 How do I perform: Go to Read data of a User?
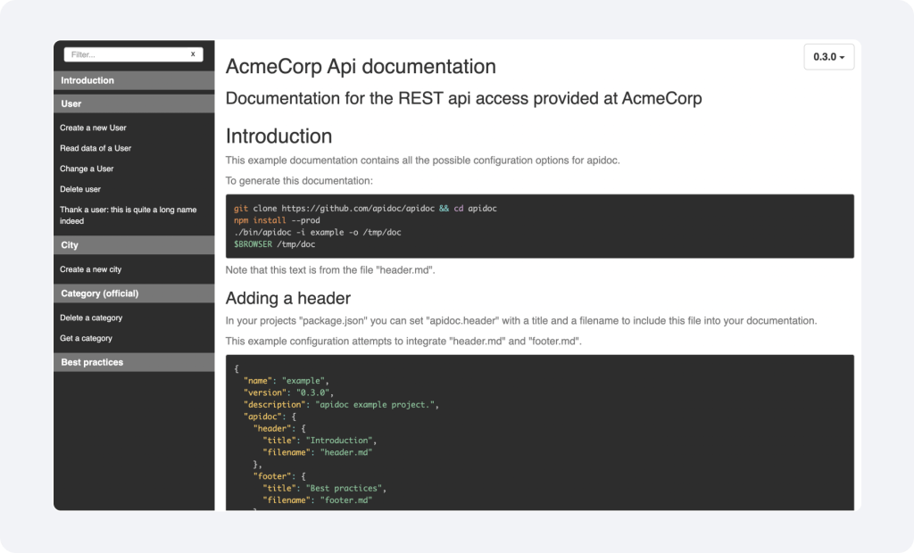point(96,148)
